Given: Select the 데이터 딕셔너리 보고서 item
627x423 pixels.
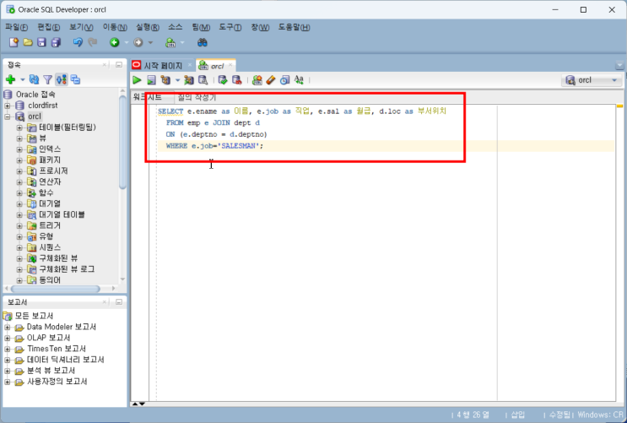Looking at the screenshot, I should (66, 360).
